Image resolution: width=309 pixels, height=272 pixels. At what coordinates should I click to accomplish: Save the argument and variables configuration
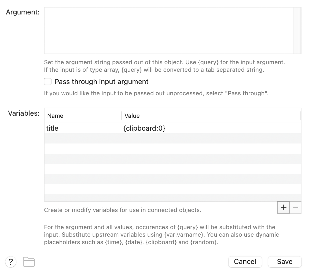285,262
